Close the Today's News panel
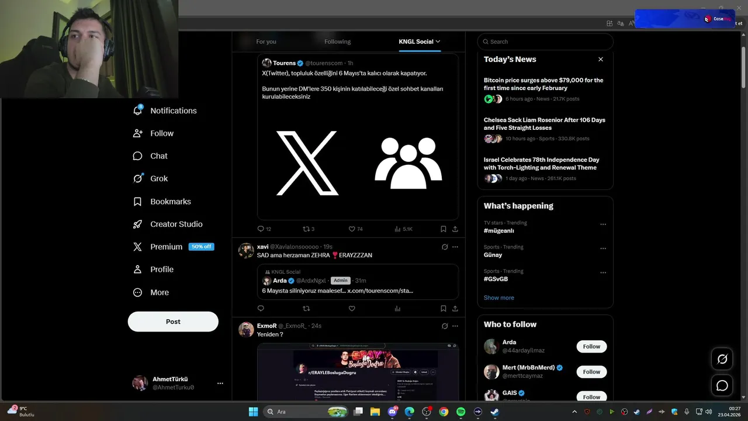This screenshot has height=421, width=748. tap(601, 59)
